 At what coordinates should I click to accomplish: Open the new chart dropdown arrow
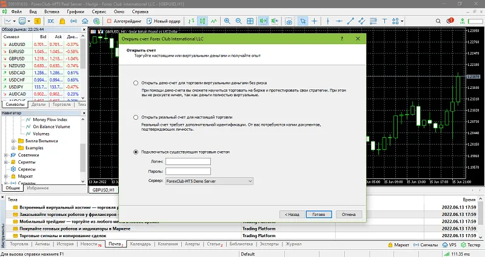(x=14, y=21)
